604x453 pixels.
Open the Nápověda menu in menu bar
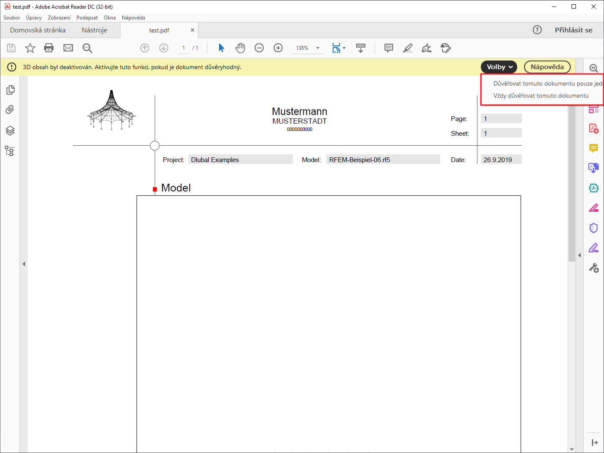(134, 18)
